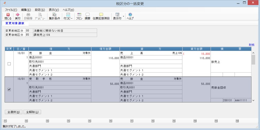Click the scrollbar down arrow of list

[253, 100]
